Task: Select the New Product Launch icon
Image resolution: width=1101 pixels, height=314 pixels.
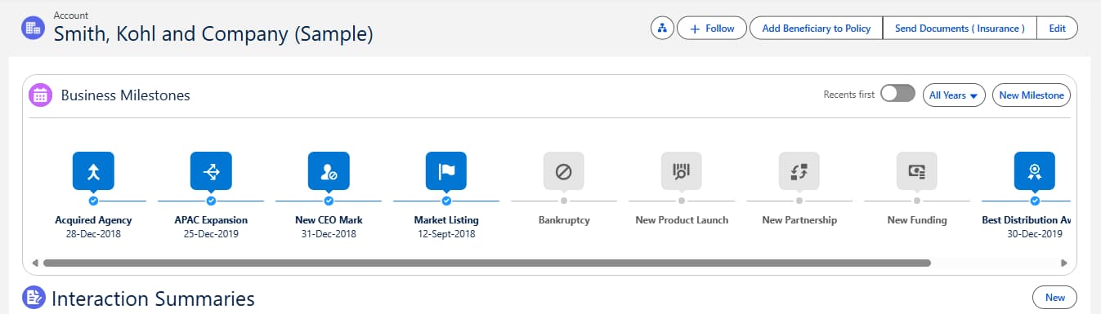Action: click(x=682, y=171)
